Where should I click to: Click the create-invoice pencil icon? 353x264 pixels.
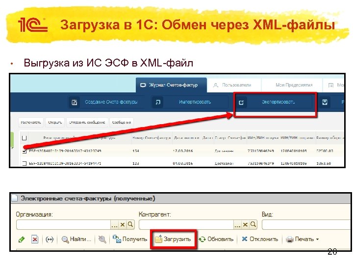[x=75, y=102]
